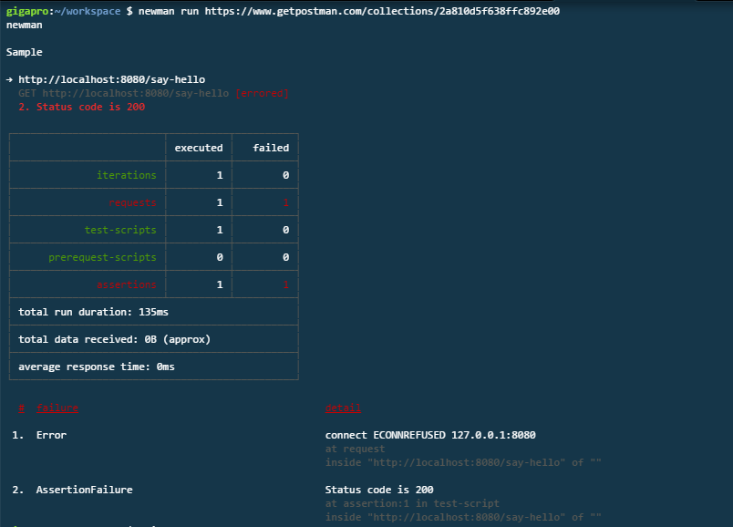Select the 'Error' failure entry
733x527 pixels.
pos(51,435)
